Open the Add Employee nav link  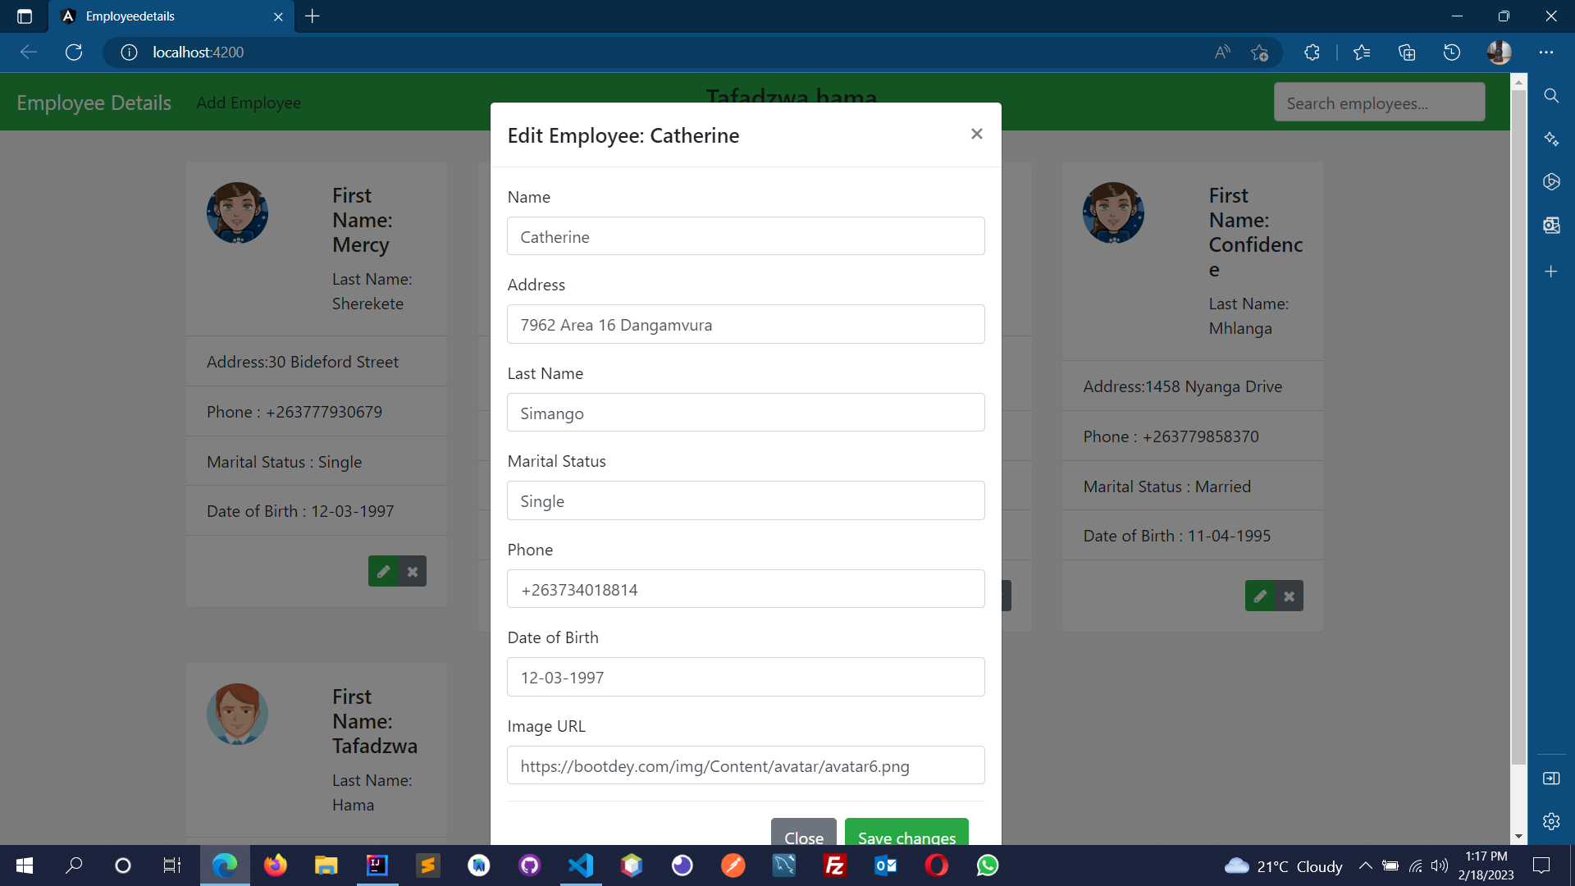[x=249, y=103]
